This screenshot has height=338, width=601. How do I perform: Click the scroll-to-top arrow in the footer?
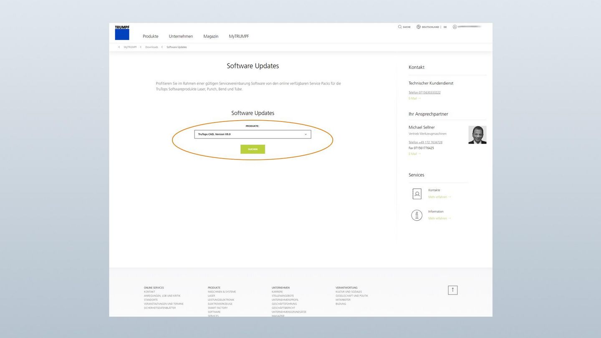pyautogui.click(x=453, y=290)
